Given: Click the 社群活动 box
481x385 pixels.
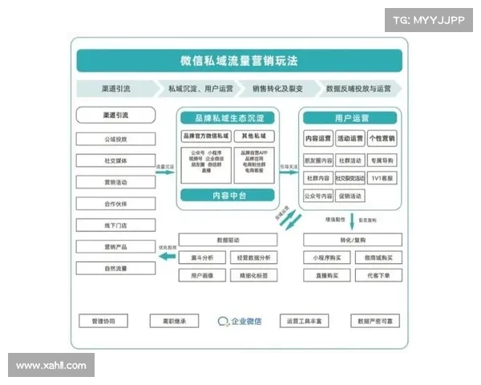Looking at the screenshot, I should (350, 160).
